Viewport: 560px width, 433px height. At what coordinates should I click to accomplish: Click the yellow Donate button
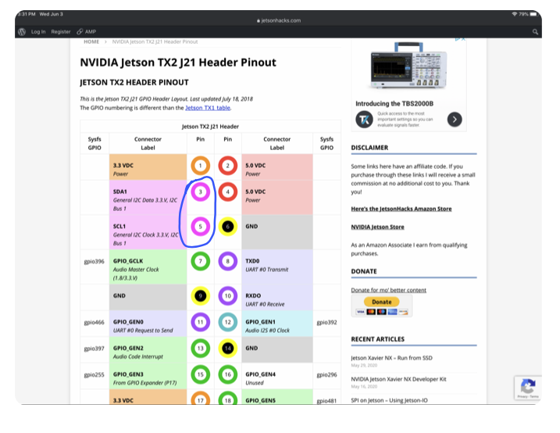click(x=381, y=302)
